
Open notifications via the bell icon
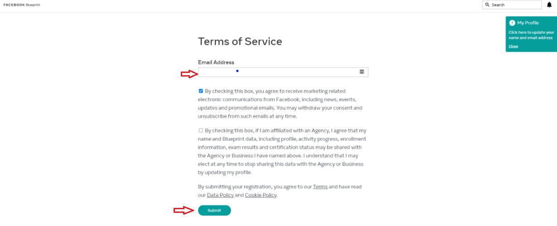point(549,5)
